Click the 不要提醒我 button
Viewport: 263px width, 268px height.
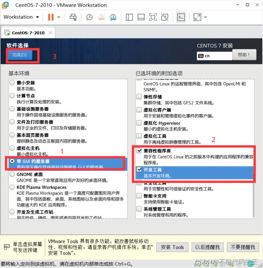(x=243, y=247)
